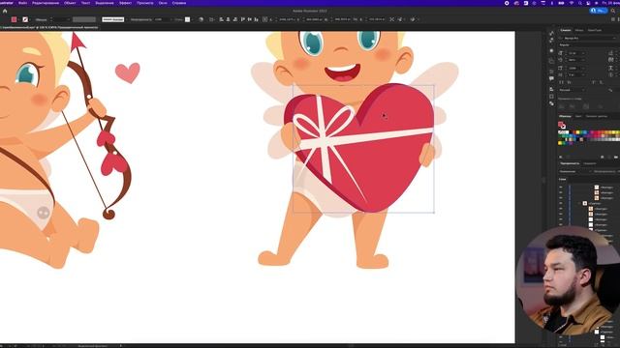The width and height of the screenshot is (620, 348).
Task: Click the top icon in the collapsed panel dock
Action: click(x=551, y=34)
